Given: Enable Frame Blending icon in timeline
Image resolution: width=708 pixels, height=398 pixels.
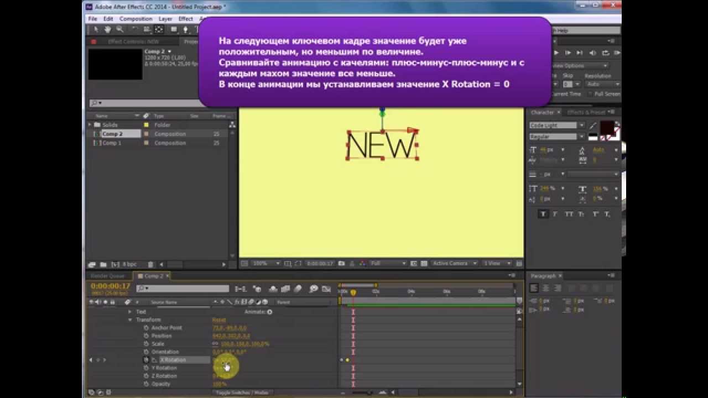Looking at the screenshot, I should click(286, 289).
